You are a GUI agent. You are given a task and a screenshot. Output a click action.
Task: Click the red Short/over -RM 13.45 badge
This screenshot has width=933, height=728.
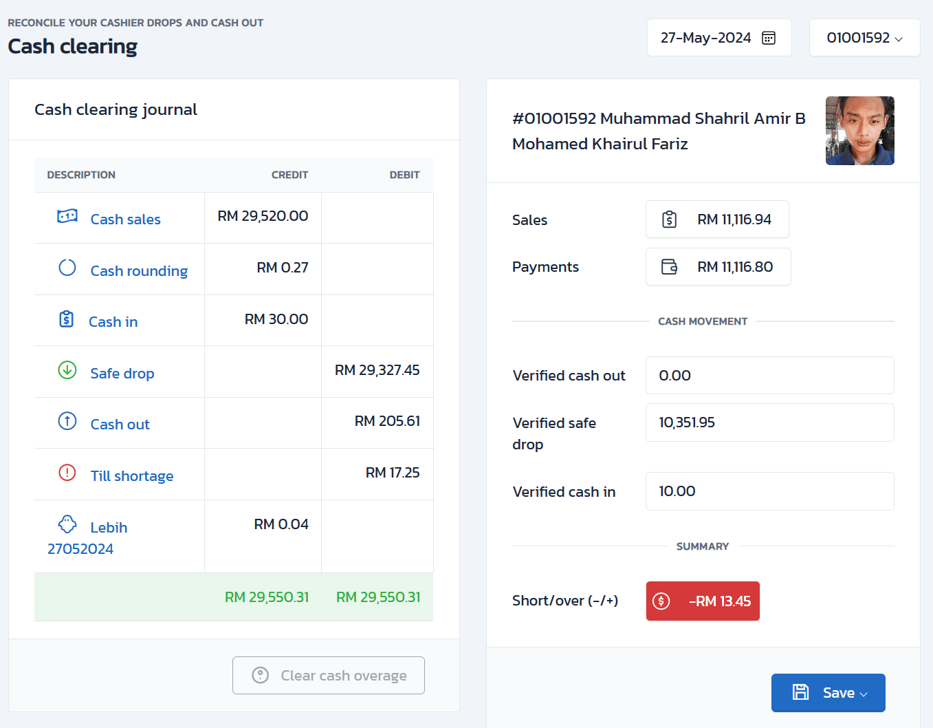[703, 601]
